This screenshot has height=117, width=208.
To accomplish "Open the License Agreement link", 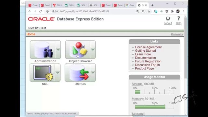I will 148,47.
